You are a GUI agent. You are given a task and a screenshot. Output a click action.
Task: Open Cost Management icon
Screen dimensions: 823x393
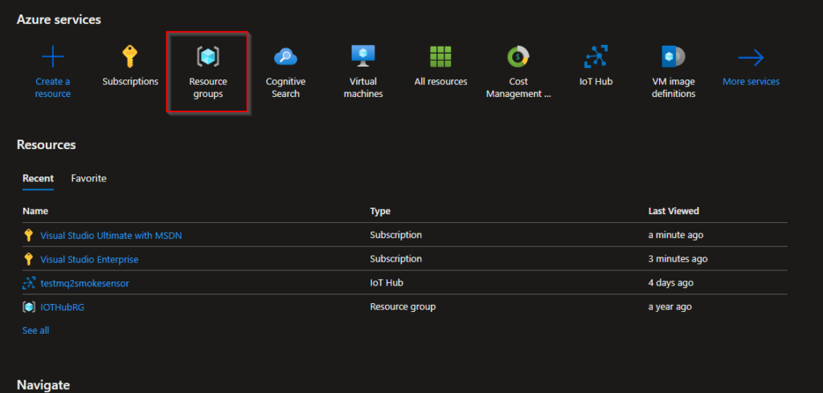(518, 57)
